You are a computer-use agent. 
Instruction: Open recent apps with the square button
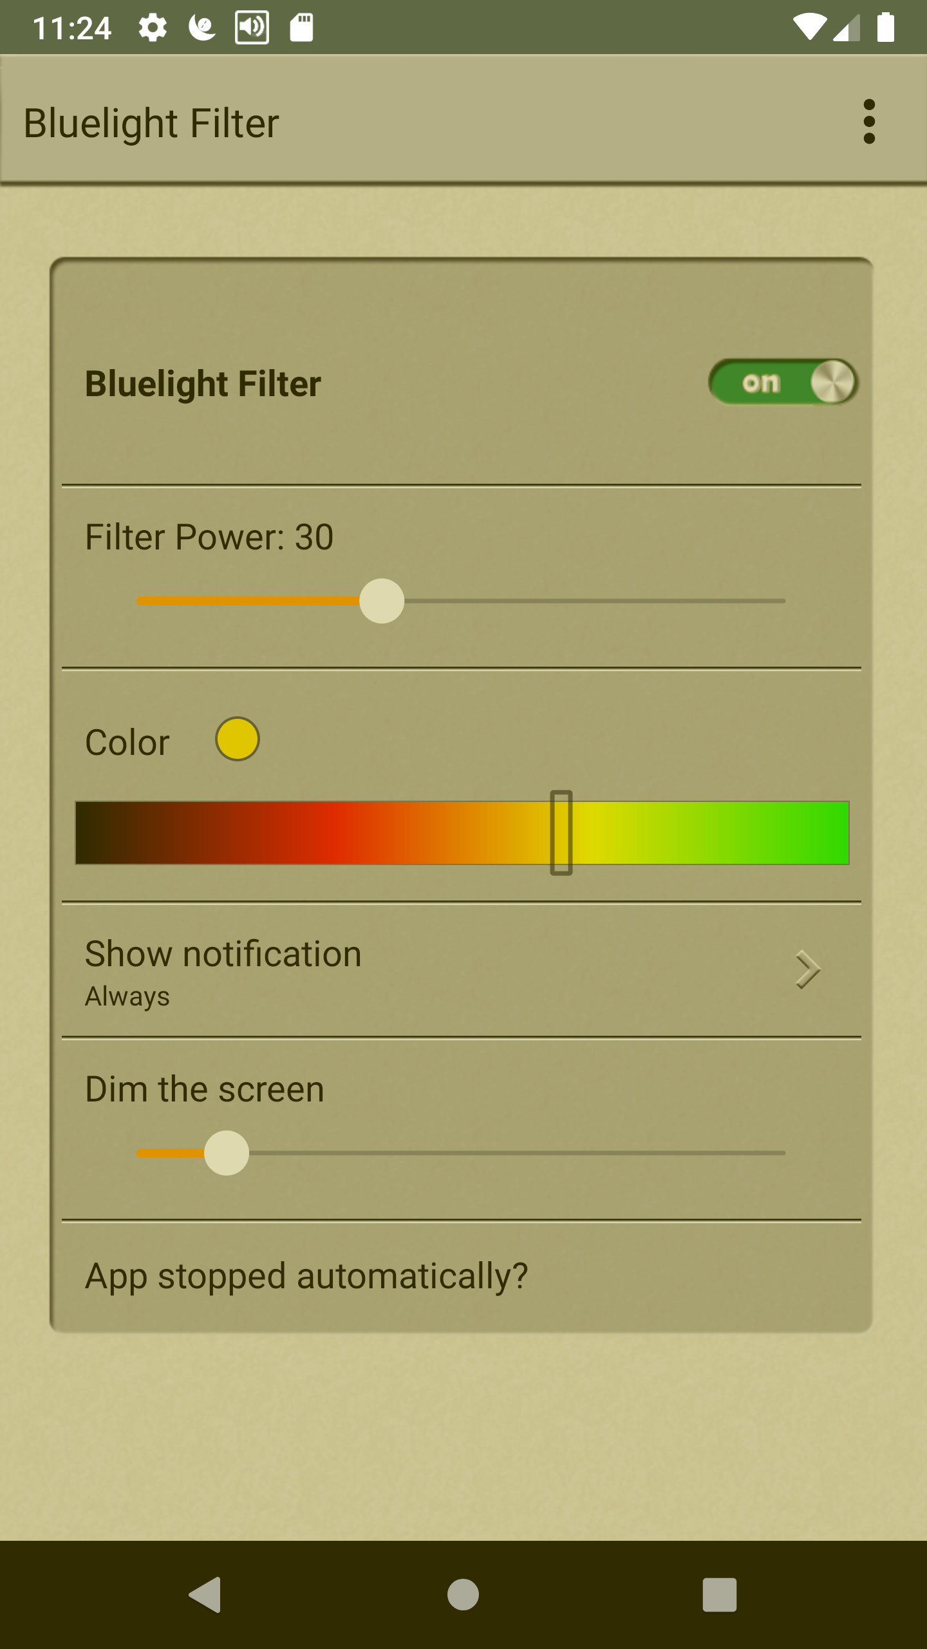(x=719, y=1594)
